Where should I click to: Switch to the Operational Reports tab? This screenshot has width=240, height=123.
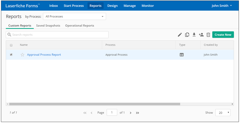pos(79,25)
